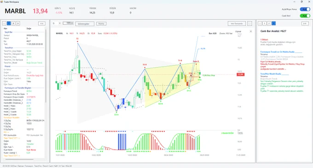
Task: Click the 15,79 target label on chart
Action: tap(203, 49)
